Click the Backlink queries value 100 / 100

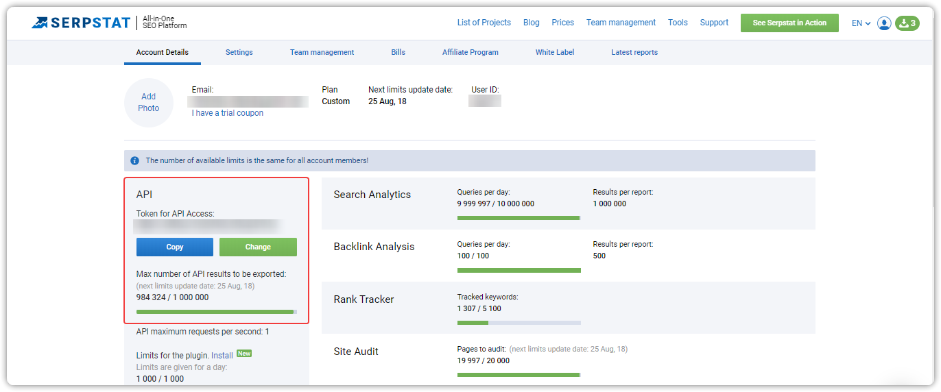[x=473, y=256]
